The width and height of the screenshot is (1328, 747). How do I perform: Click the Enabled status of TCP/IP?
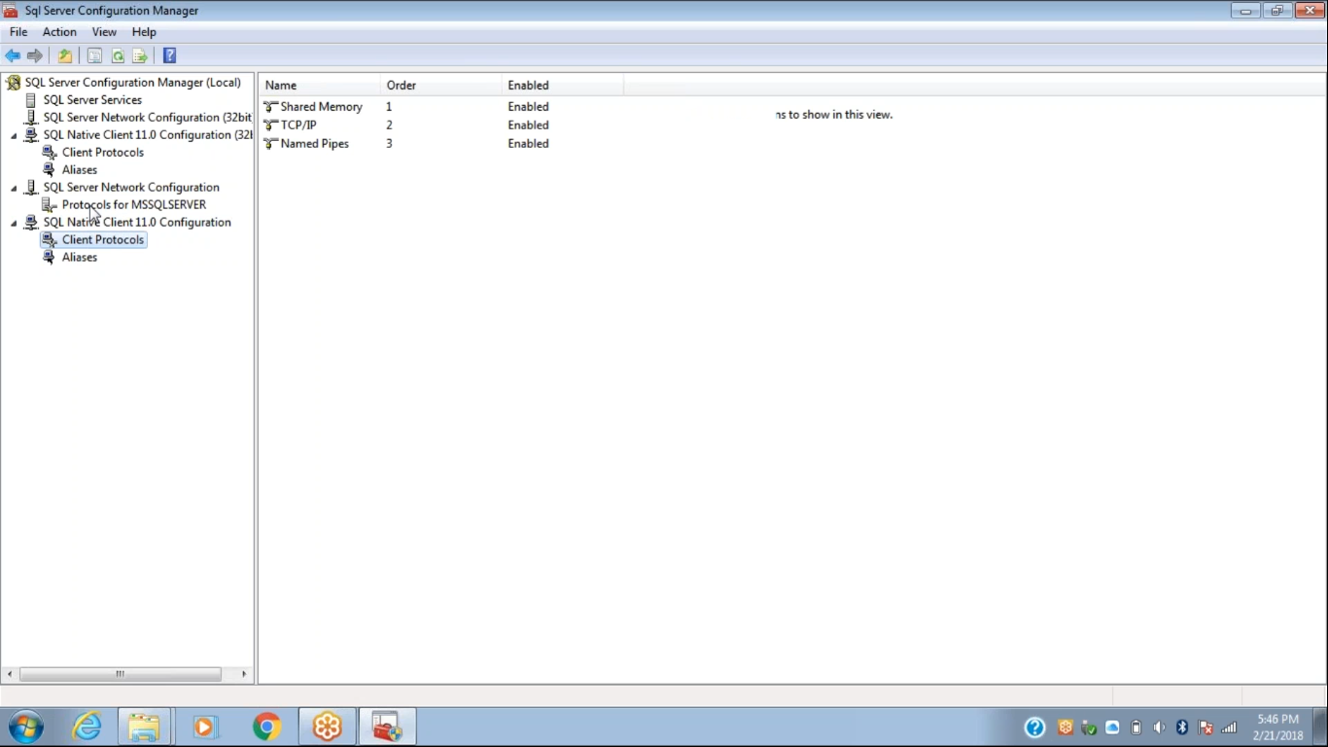528,125
